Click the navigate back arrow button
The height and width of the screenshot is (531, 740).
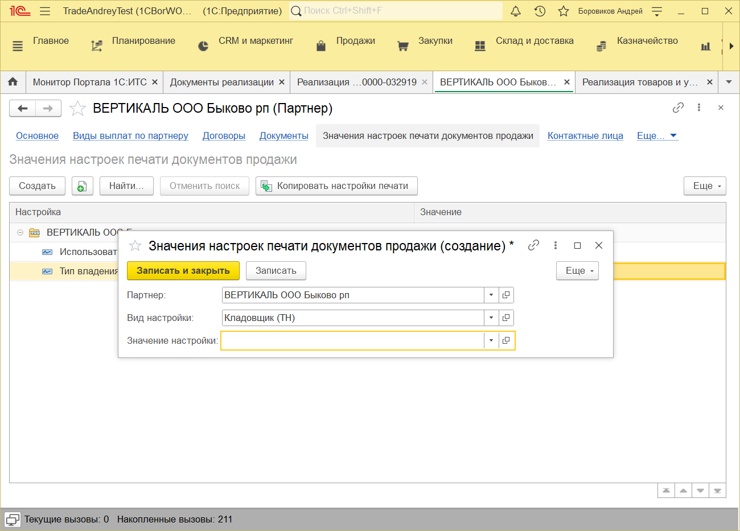click(x=23, y=108)
